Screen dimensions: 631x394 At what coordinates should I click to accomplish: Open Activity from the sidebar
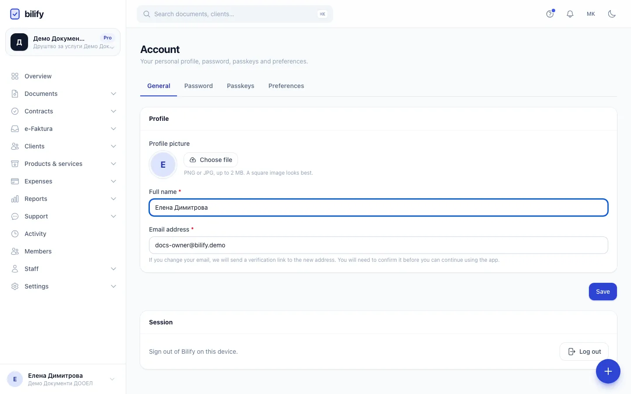[63, 234]
